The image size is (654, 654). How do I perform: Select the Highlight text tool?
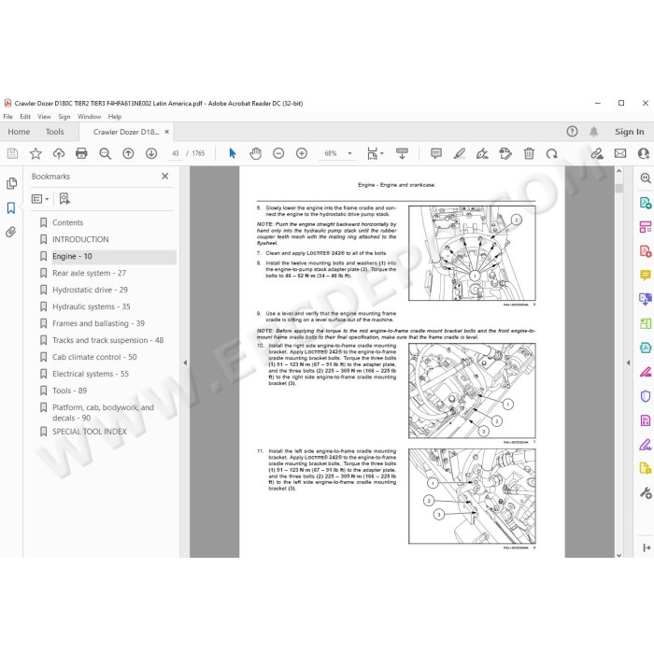pos(460,153)
